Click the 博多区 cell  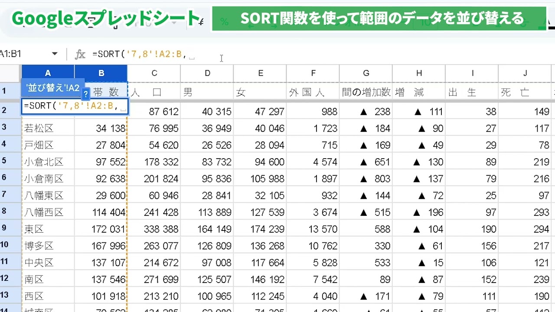point(48,246)
